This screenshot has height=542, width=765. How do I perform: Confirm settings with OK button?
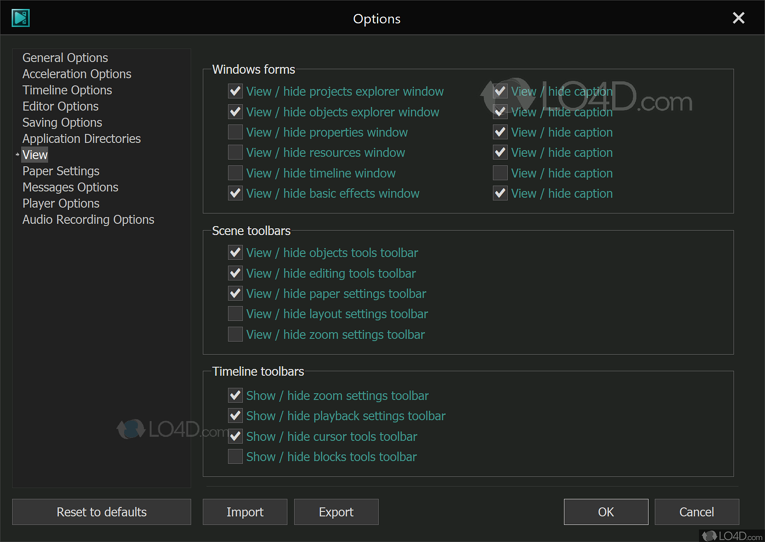coord(606,512)
